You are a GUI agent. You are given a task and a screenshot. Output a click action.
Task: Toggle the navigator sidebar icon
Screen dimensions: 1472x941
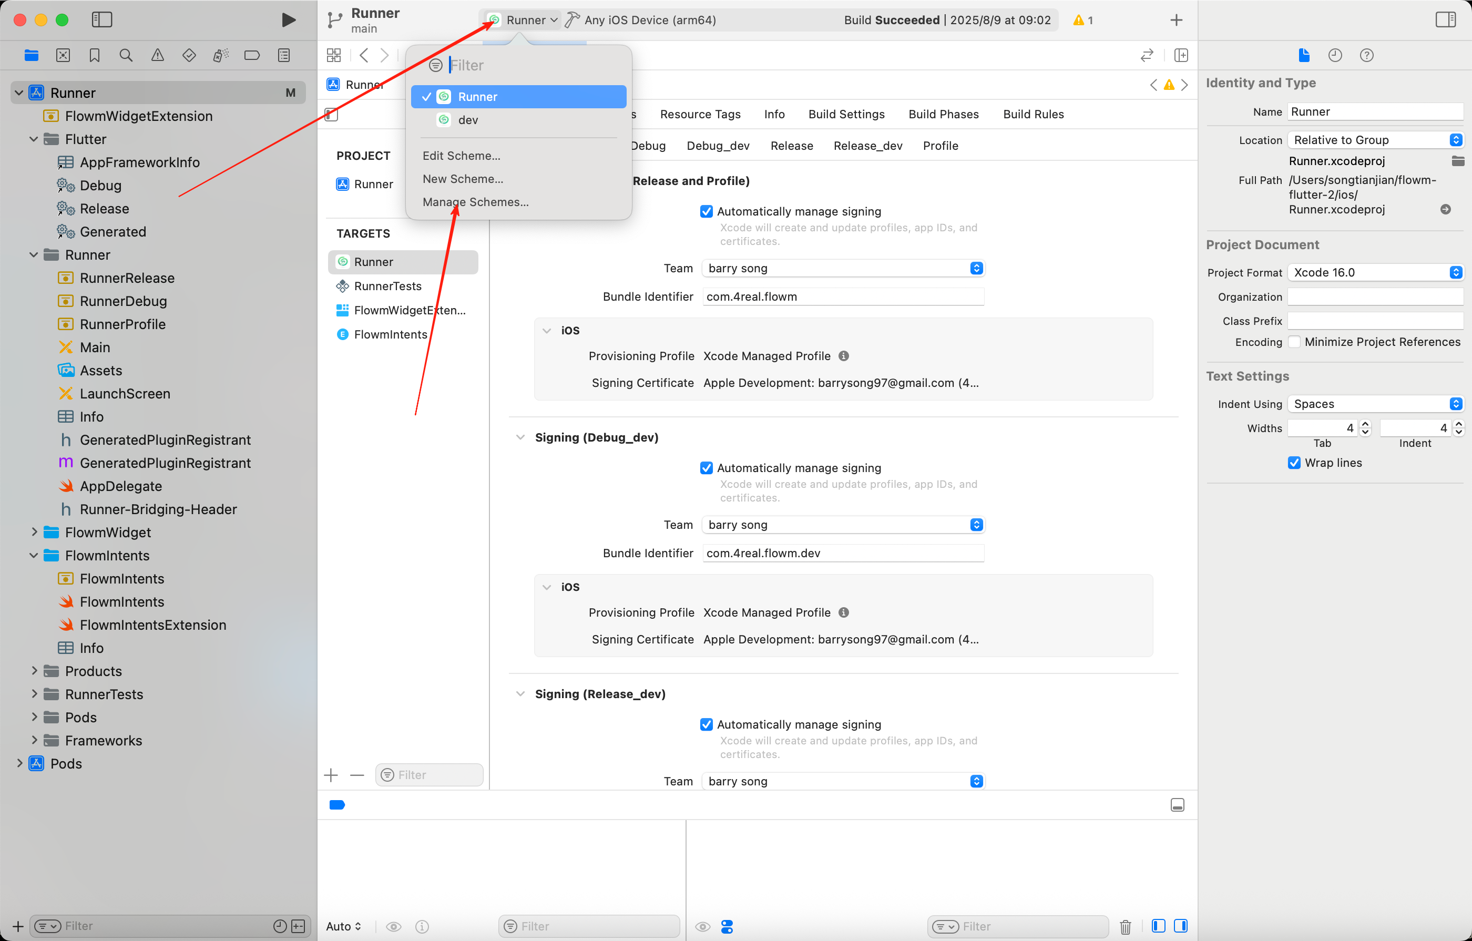click(x=102, y=20)
